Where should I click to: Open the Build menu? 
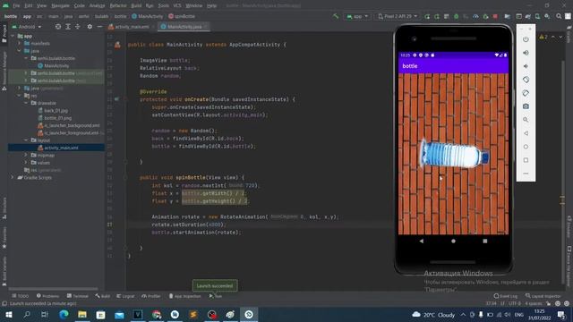[136, 5]
